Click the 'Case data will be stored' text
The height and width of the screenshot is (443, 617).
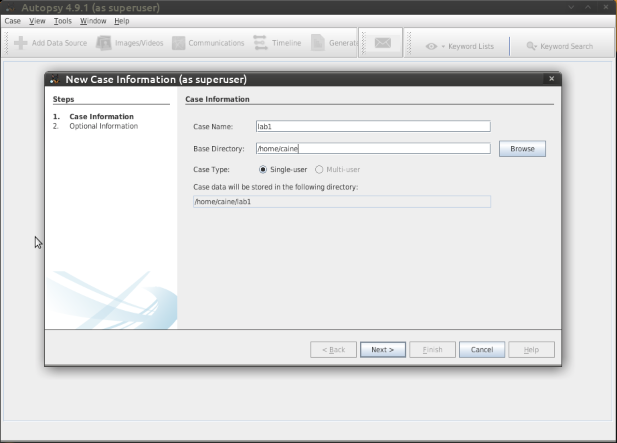click(275, 187)
